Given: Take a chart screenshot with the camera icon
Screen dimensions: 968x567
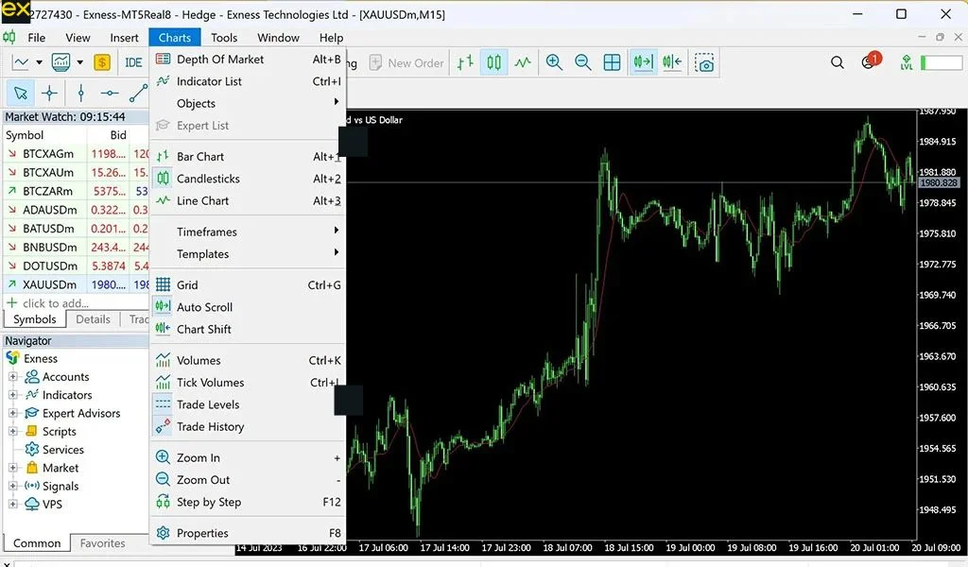Looking at the screenshot, I should (x=702, y=62).
